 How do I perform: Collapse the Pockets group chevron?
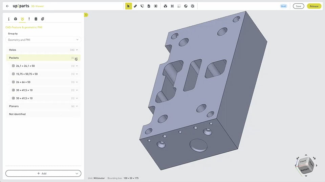pyautogui.click(x=77, y=58)
